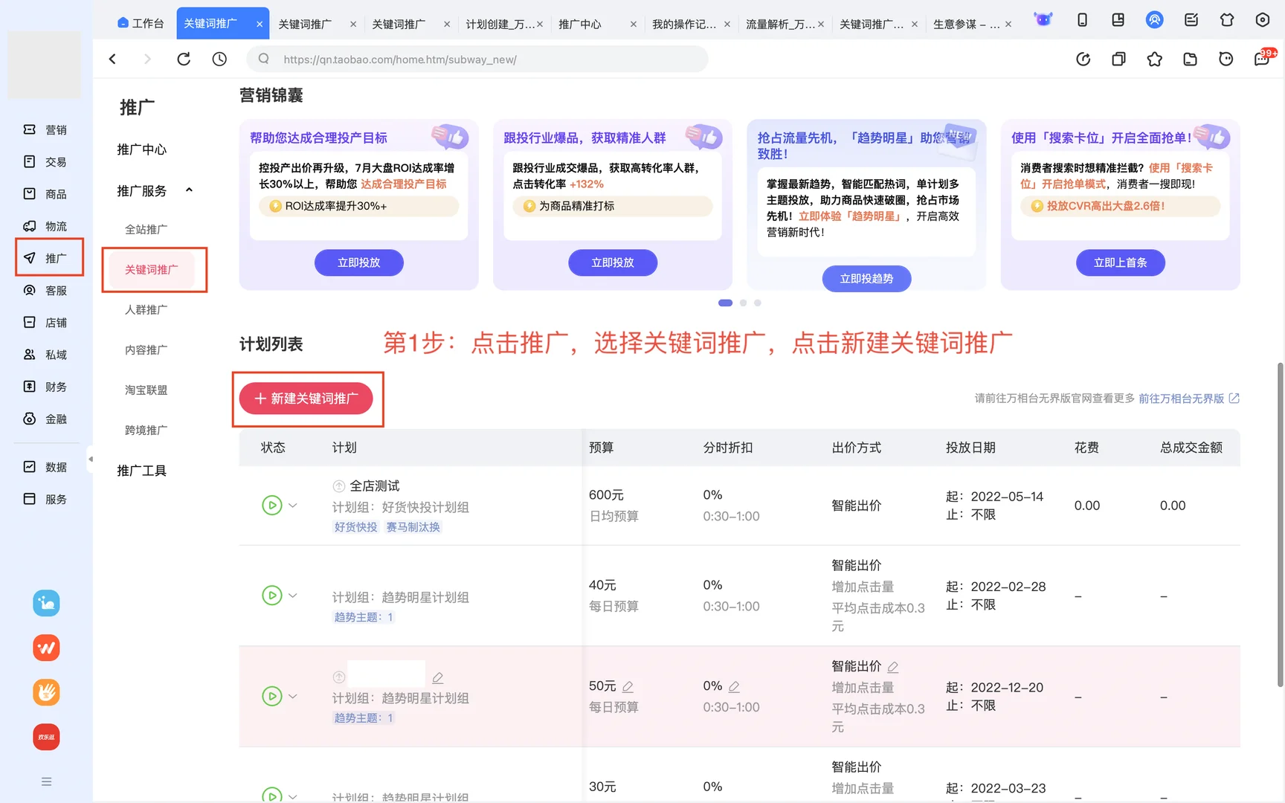Expand the 趋势明星计划组 row chevron
Image resolution: width=1285 pixels, height=803 pixels.
coord(292,595)
